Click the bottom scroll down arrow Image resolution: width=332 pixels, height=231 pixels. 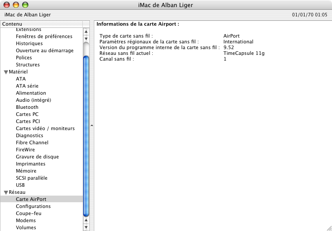click(x=86, y=227)
